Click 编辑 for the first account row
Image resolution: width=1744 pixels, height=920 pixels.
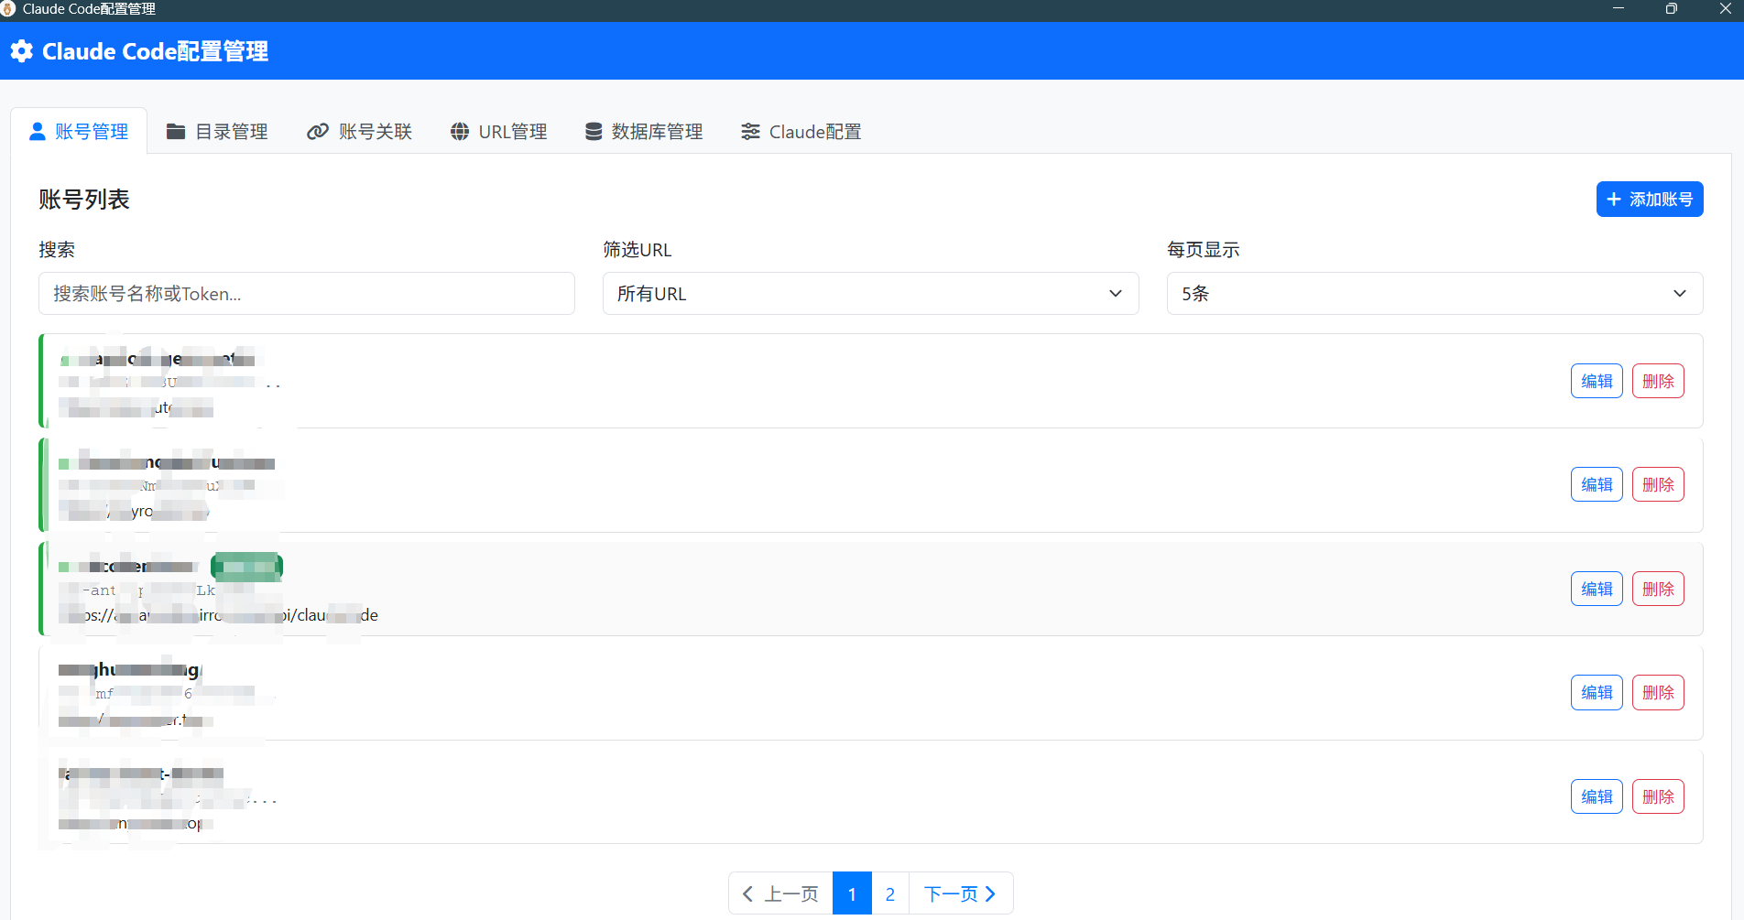tap(1597, 381)
